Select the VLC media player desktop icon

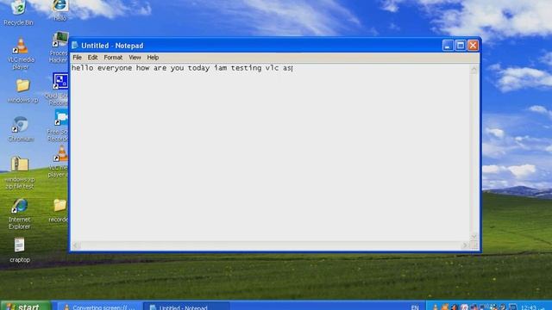coord(21,53)
